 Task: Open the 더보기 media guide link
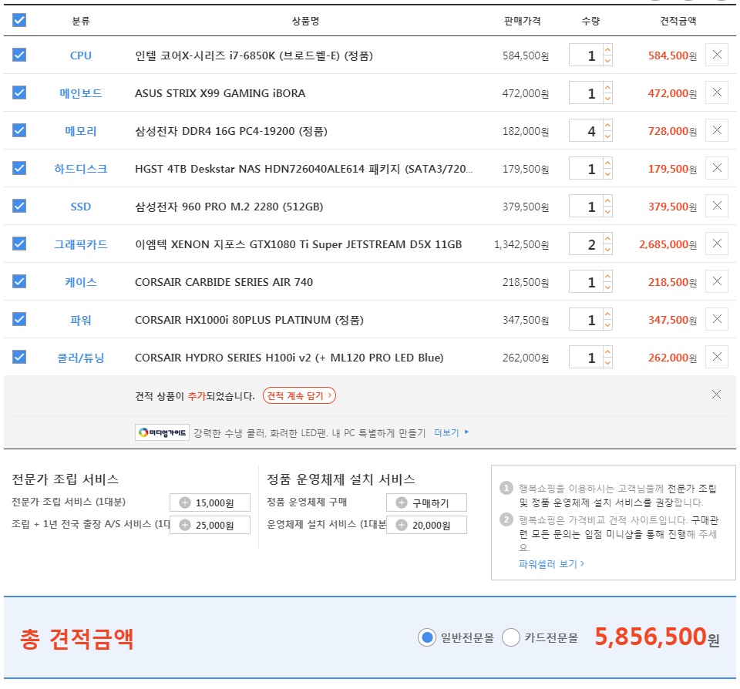coord(451,432)
